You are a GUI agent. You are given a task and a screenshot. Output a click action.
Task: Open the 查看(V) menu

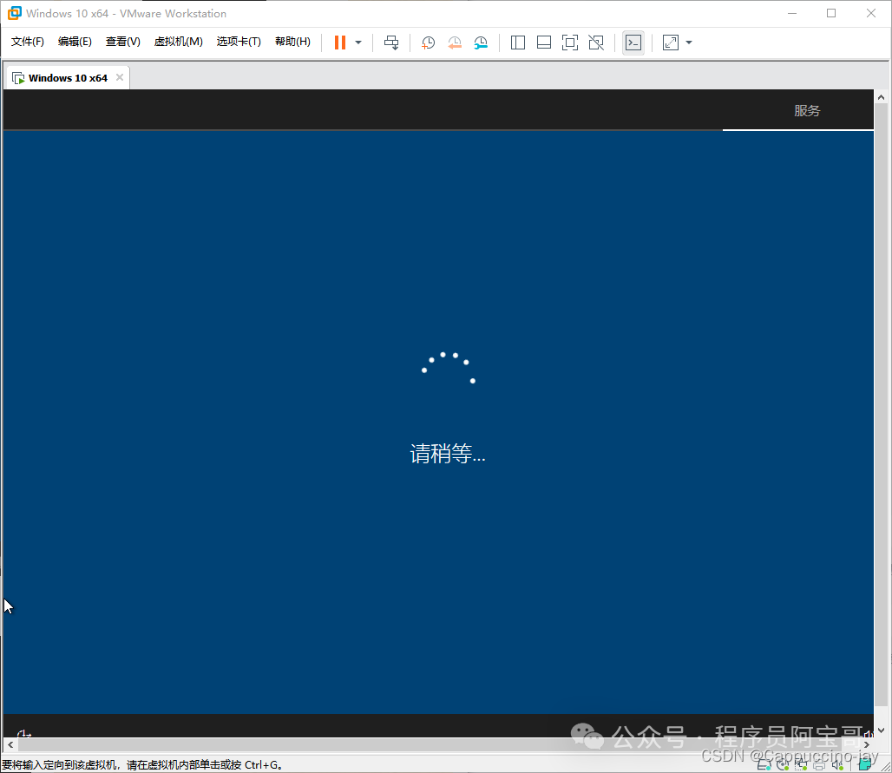click(123, 42)
